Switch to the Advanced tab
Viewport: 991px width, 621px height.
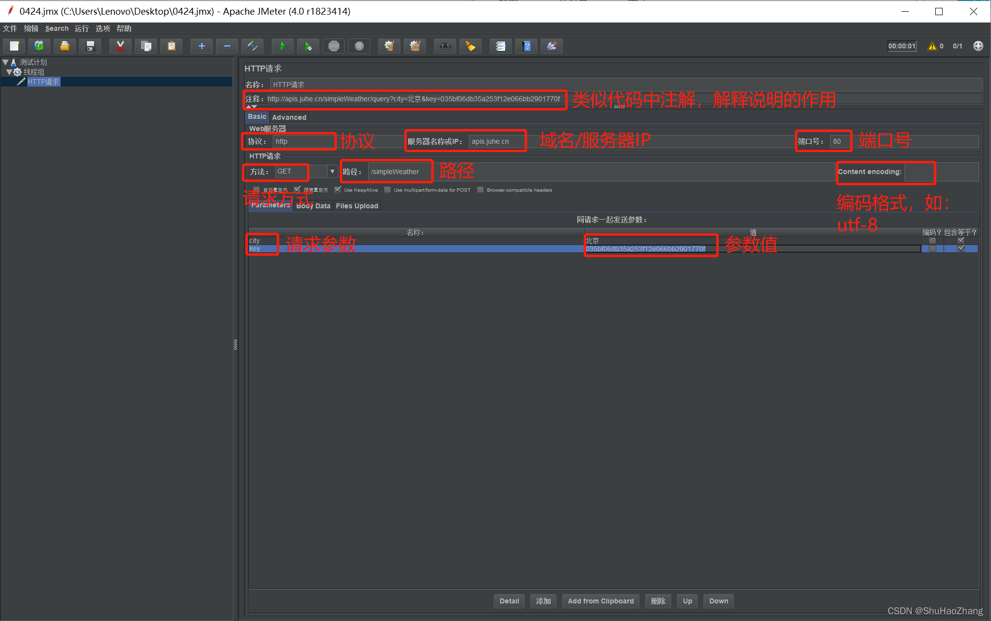point(289,117)
